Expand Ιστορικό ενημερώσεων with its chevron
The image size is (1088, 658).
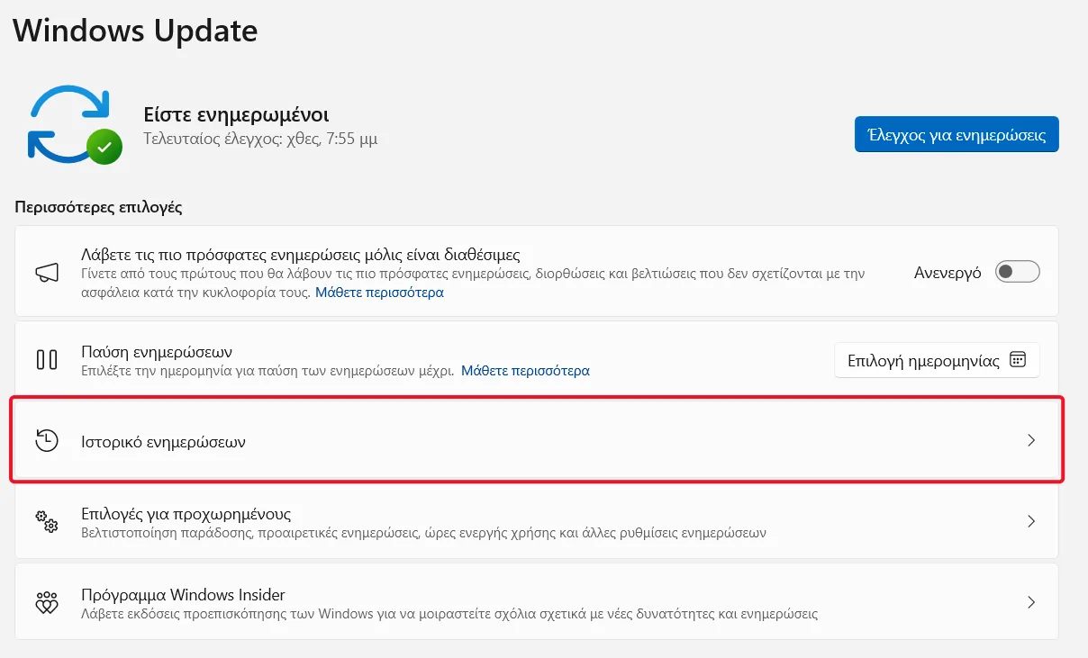1031,440
